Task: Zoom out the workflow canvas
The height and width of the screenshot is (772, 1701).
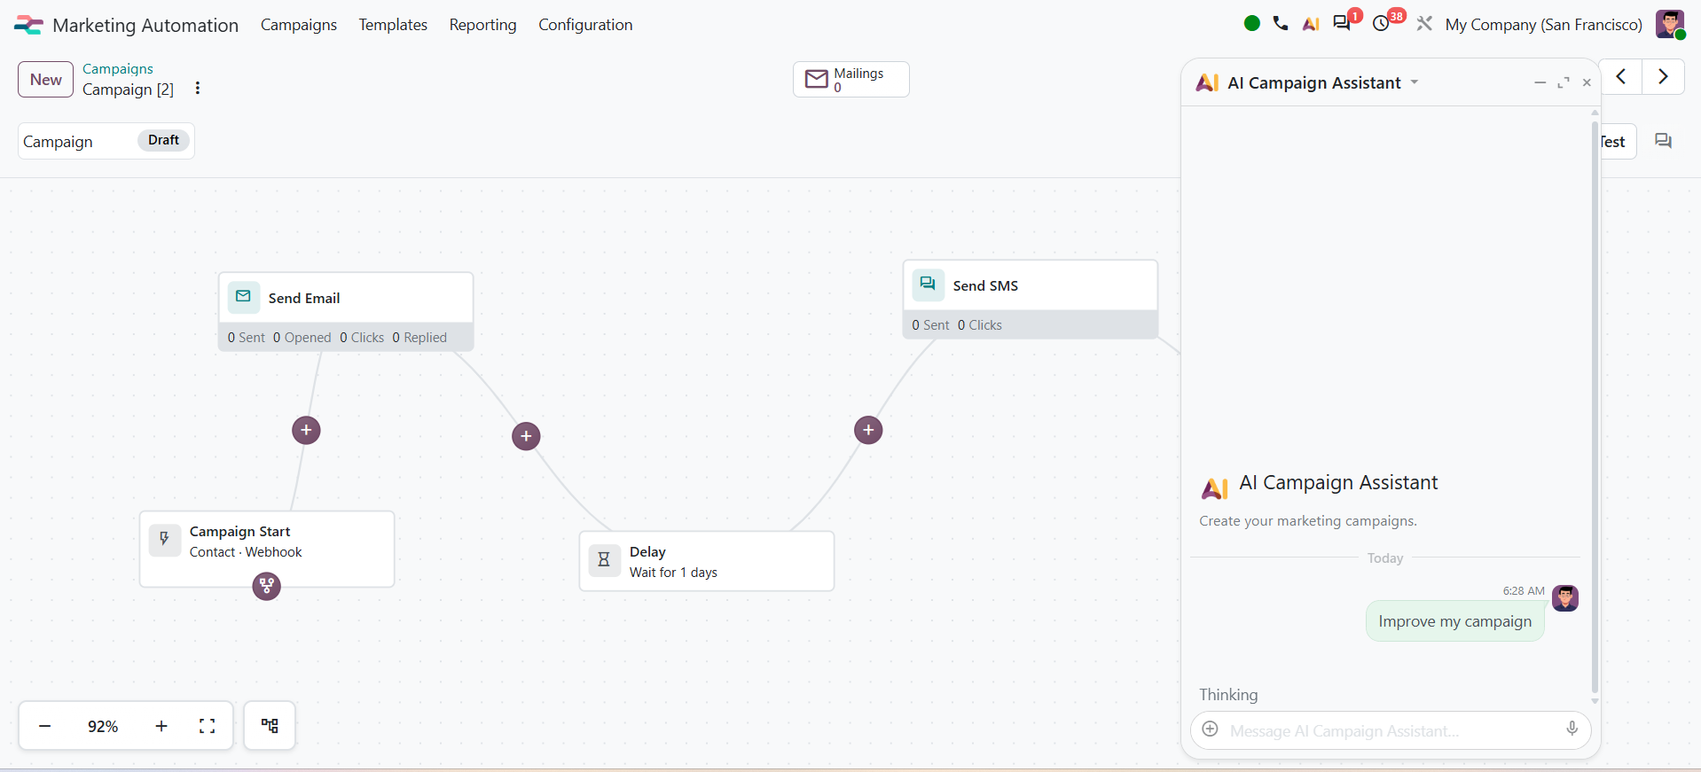Action: (x=44, y=726)
